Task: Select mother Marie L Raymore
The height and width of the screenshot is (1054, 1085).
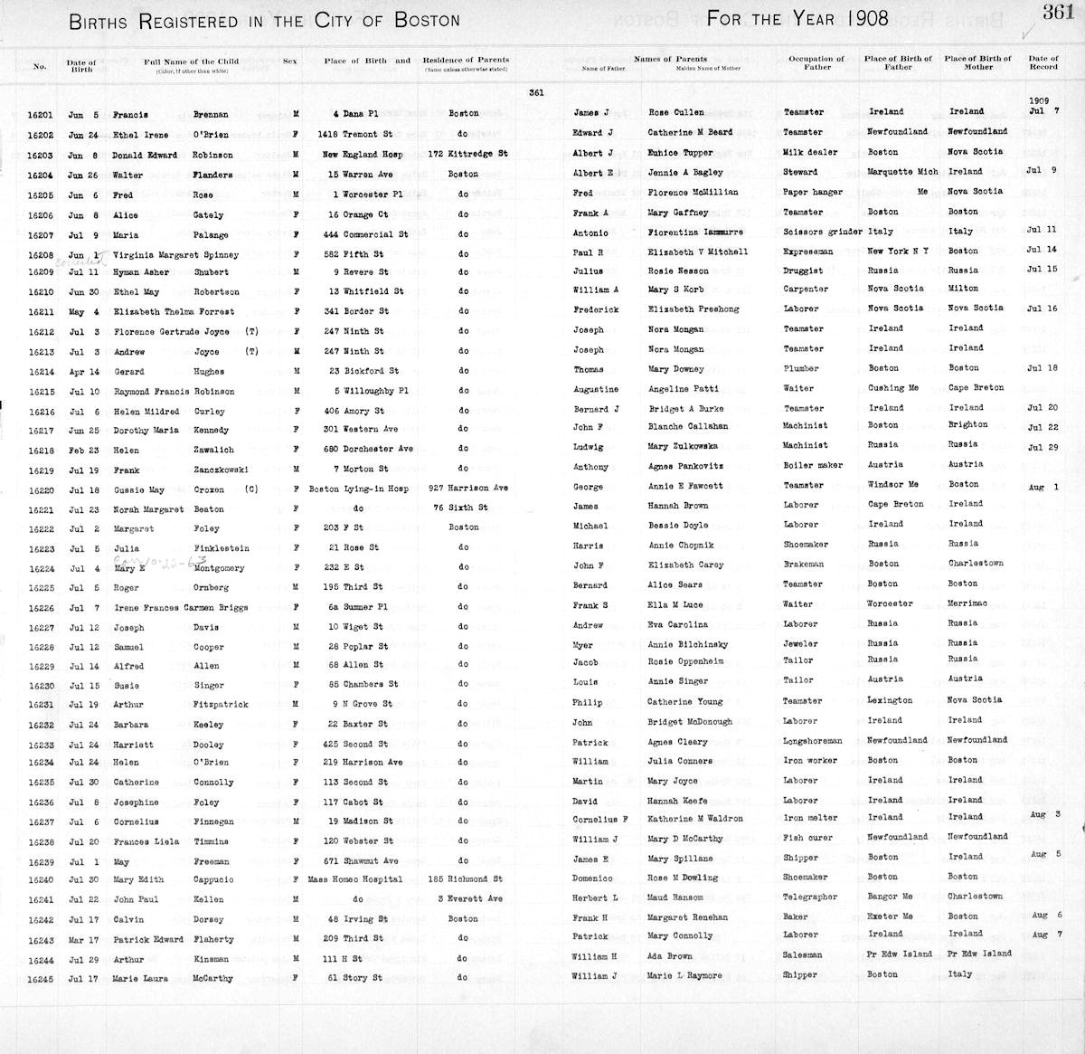Action: 684,975
